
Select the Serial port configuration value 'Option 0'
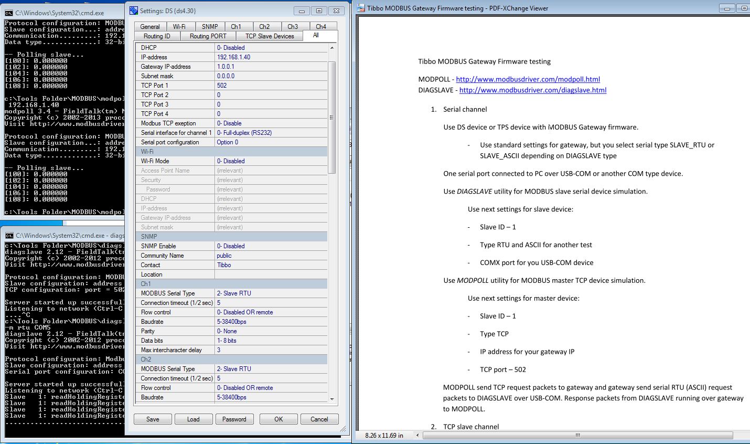click(x=228, y=142)
